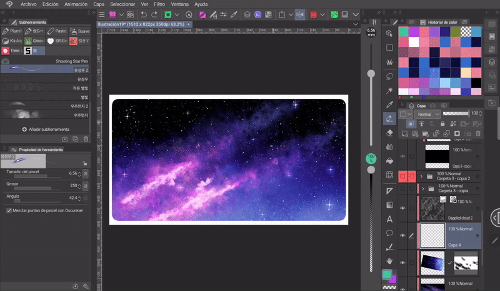Viewport: 500px width, 291px height.
Task: Open the Animación menu
Action: point(74,4)
